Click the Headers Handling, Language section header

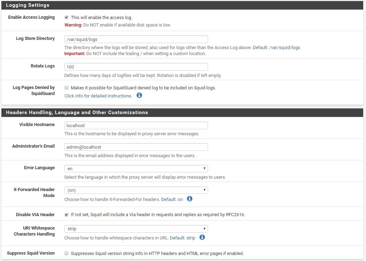77,112
